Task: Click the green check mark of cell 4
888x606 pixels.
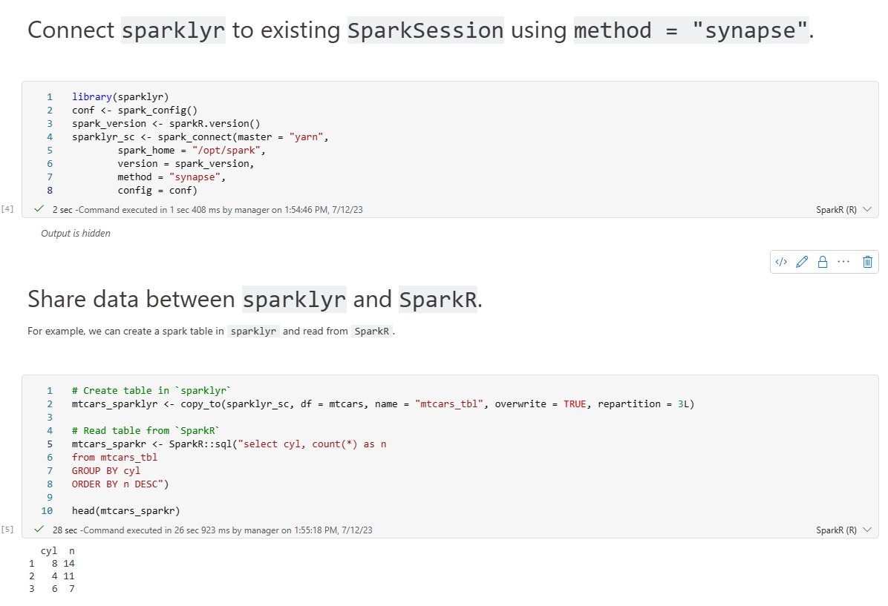Action: click(39, 208)
